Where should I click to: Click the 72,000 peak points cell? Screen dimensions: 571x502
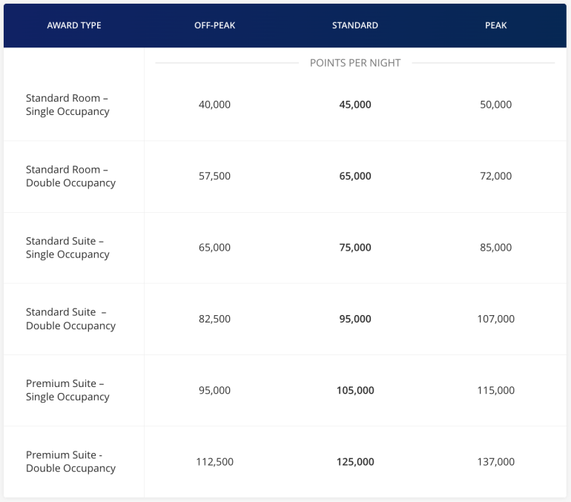click(x=495, y=176)
